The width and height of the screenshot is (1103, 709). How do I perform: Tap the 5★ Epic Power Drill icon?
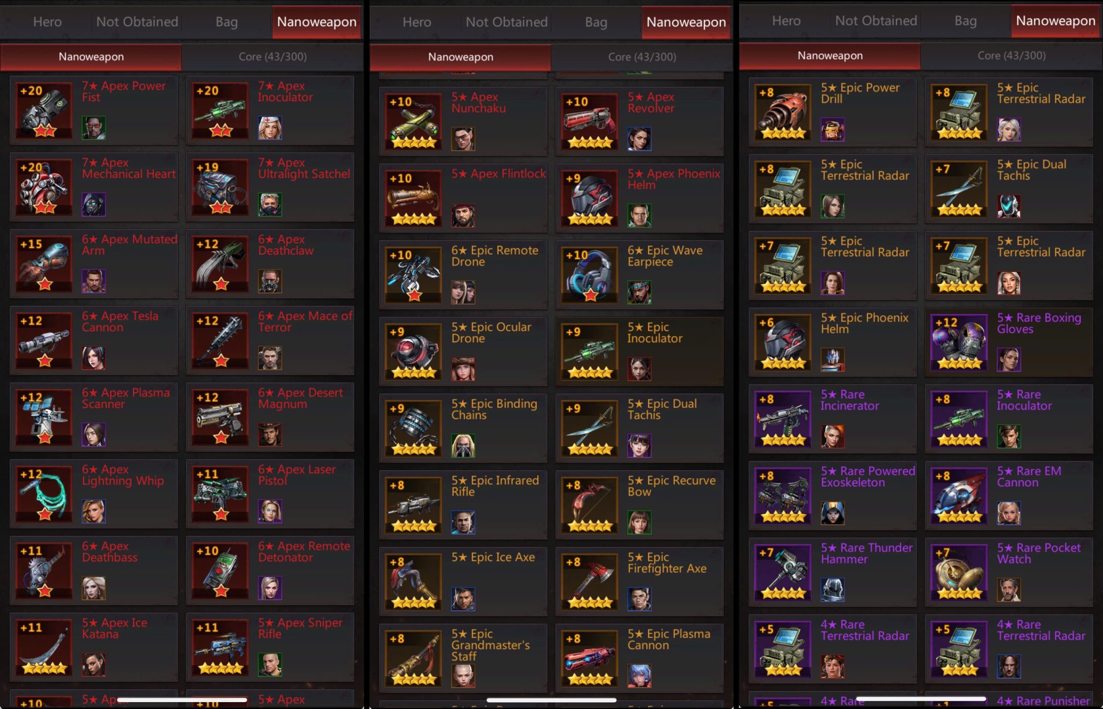pyautogui.click(x=782, y=112)
